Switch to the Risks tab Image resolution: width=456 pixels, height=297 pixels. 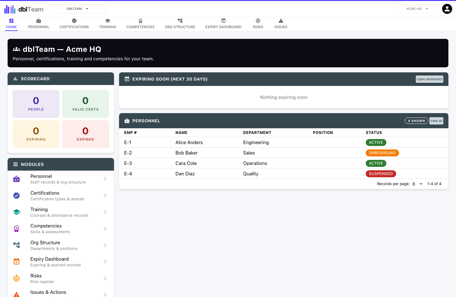click(258, 24)
